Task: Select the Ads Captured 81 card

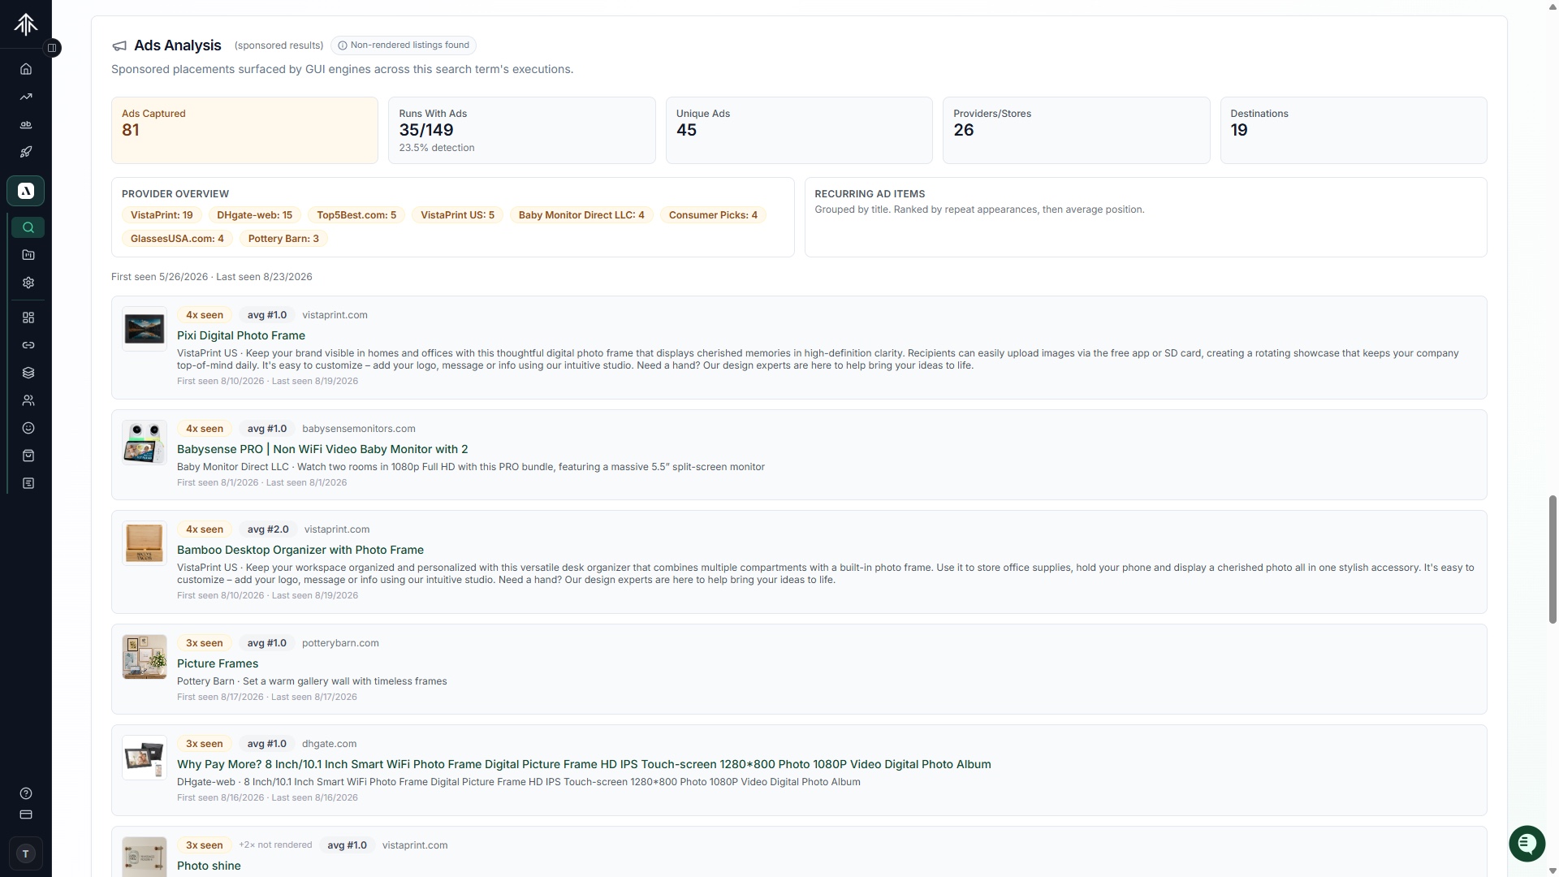Action: pos(244,131)
